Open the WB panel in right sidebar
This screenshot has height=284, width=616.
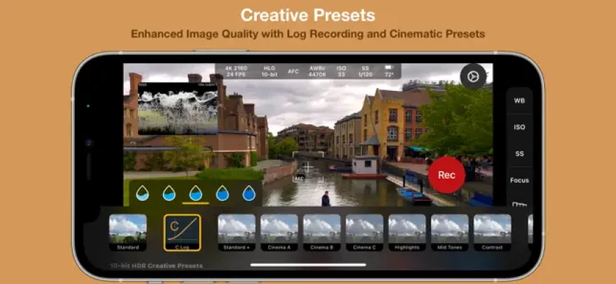(519, 101)
